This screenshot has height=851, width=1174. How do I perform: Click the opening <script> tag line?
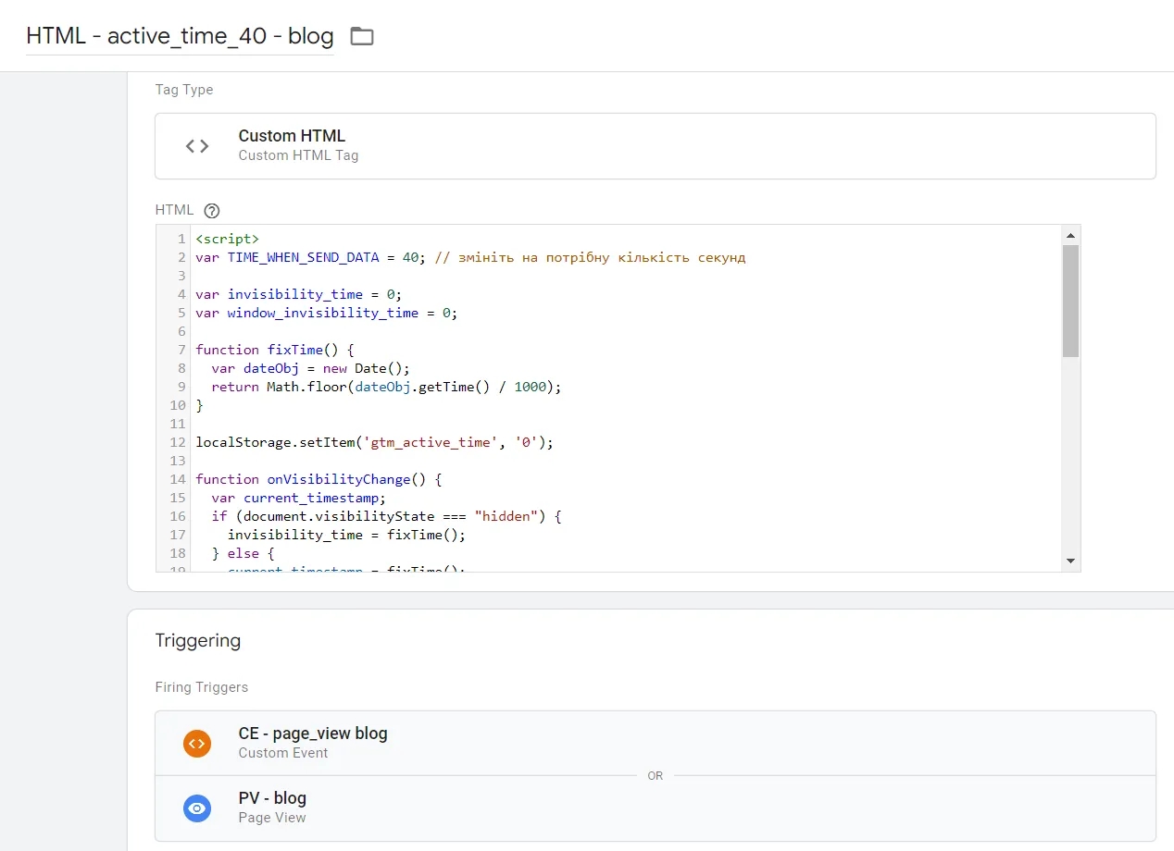pos(227,239)
